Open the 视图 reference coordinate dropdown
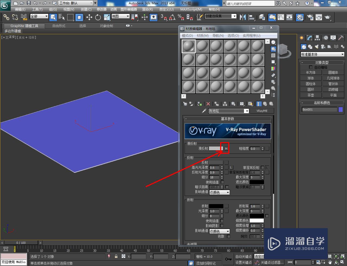The height and width of the screenshot is (266, 347). 121,16
